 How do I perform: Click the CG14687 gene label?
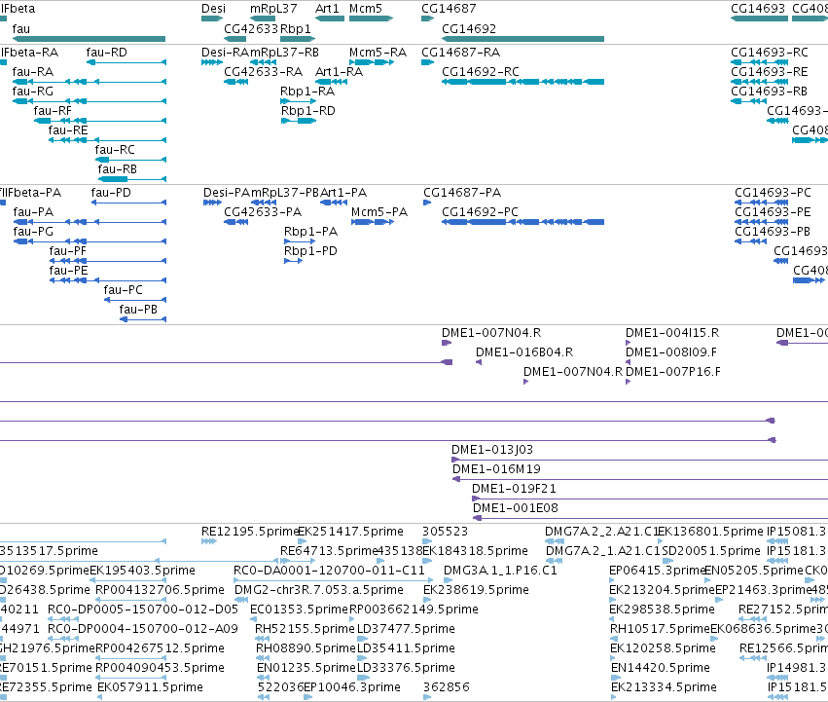449,9
